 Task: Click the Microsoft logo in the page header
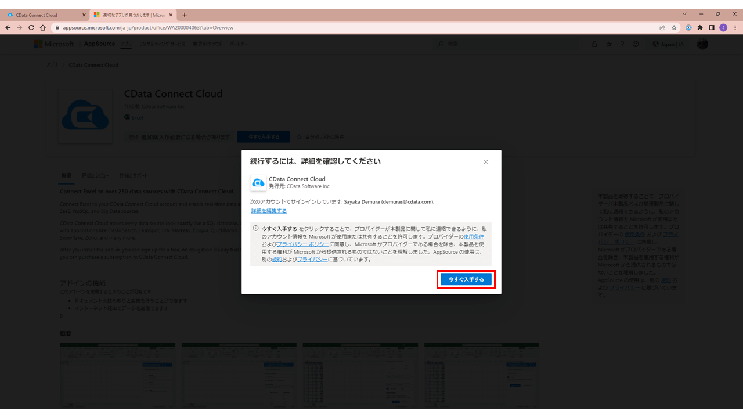pos(54,44)
